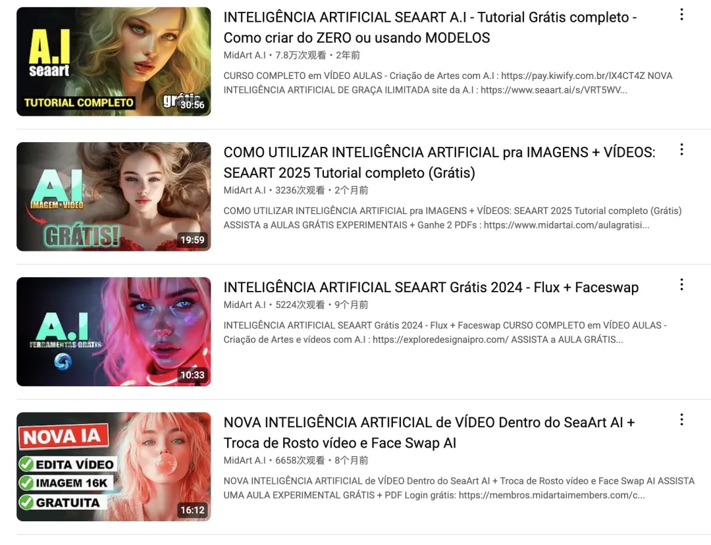Click the '6658次观看 • 8个月前' metadata

pyautogui.click(x=321, y=460)
